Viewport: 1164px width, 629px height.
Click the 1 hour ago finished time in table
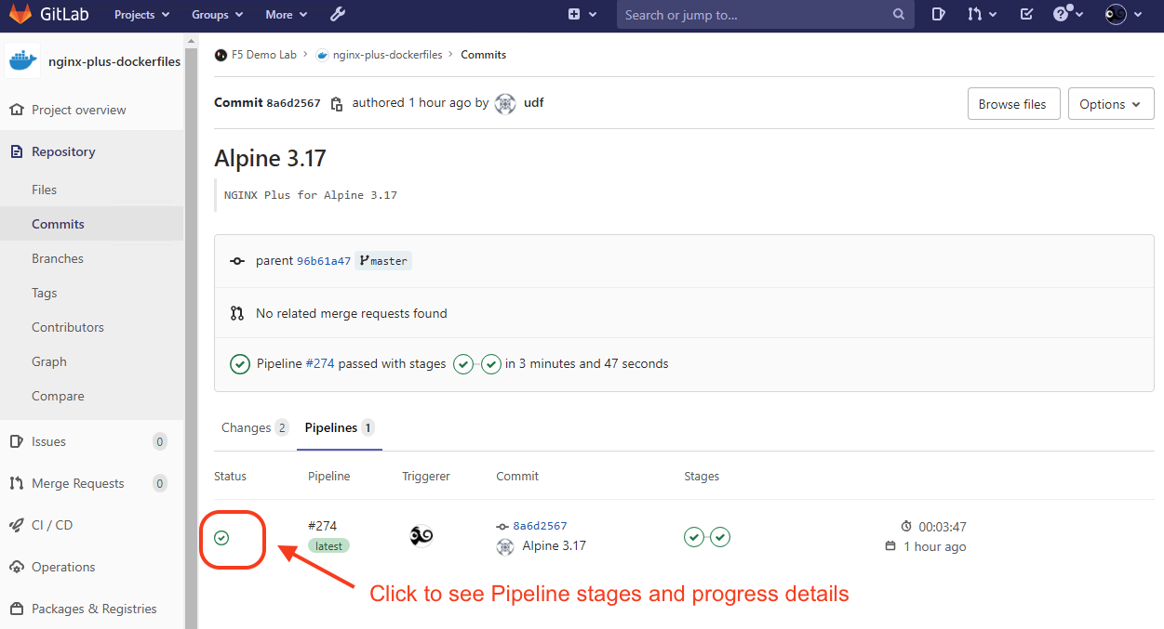[935, 546]
